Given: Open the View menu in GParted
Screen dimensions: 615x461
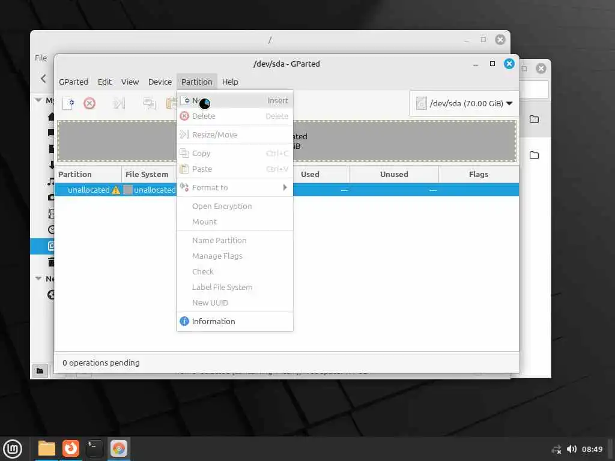Looking at the screenshot, I should click(x=130, y=82).
